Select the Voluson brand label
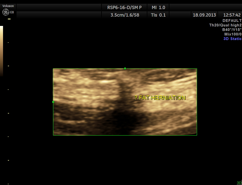 coord(8,6)
